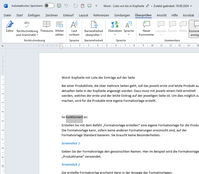The height and width of the screenshot is (174, 199).
Task: Open the Referenzen ribbon tab
Action: click(x=101, y=15)
